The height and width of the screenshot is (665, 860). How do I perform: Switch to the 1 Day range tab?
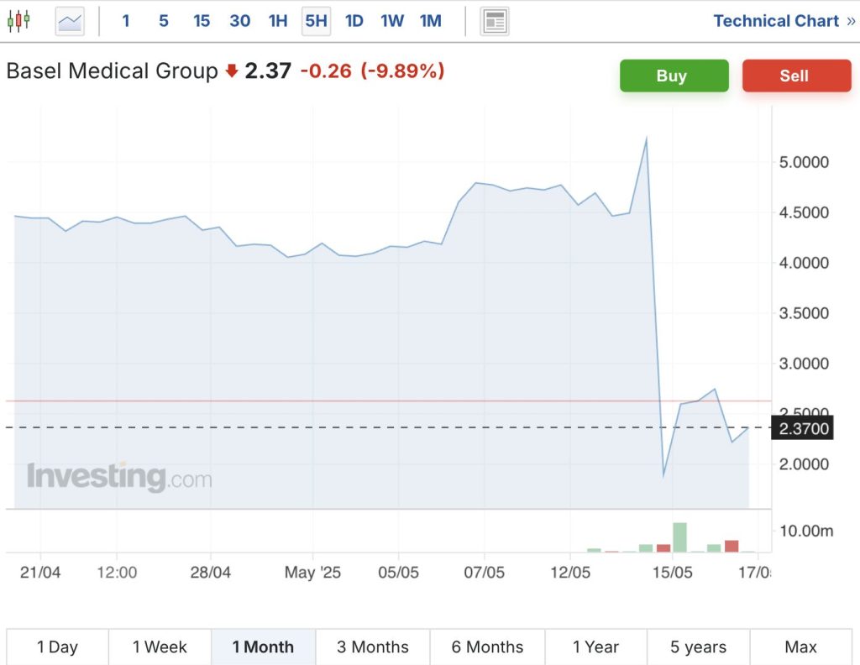[x=57, y=647]
